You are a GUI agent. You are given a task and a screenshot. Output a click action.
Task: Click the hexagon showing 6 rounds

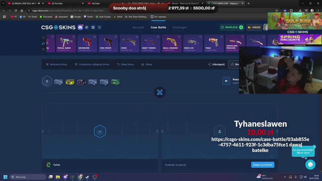[x=47, y=81]
